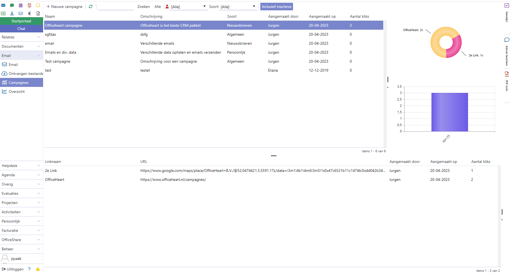
Task: Click the Alle filter button
Action: click(158, 7)
